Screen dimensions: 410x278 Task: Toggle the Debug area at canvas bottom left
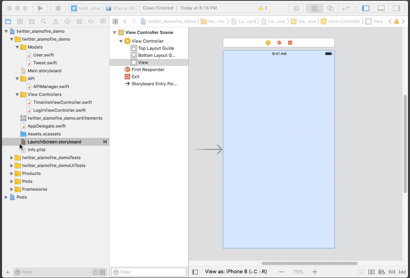pyautogui.click(x=194, y=272)
